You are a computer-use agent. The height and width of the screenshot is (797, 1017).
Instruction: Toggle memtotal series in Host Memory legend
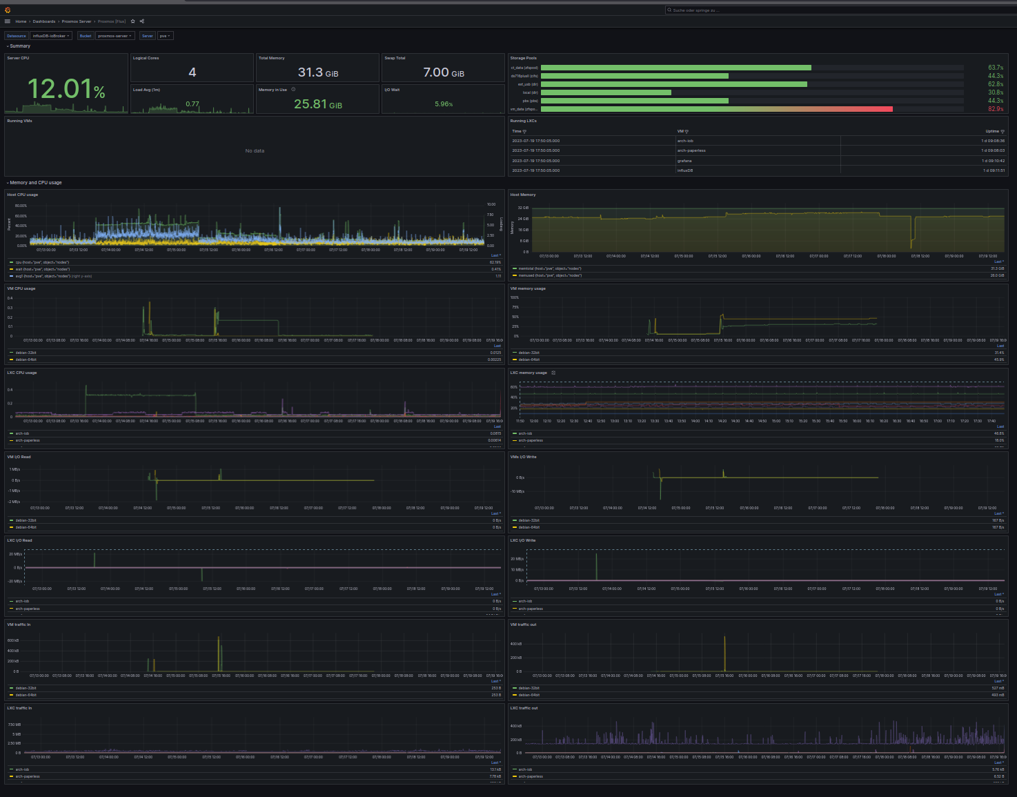point(550,268)
